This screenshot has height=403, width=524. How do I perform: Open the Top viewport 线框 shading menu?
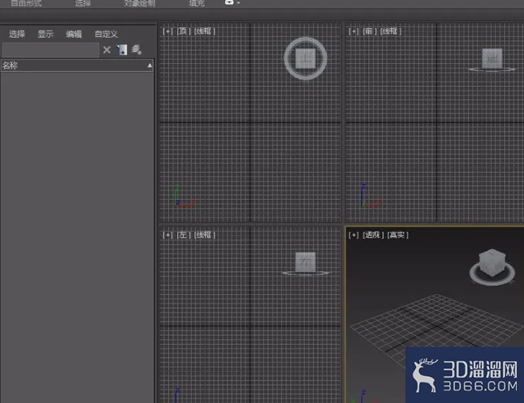(205, 32)
